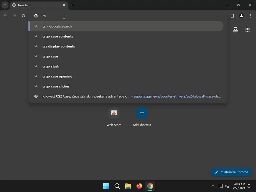Viewport: 256px width, 192px height.
Task: Click the Chrome taskbar icon
Action: [150, 186]
